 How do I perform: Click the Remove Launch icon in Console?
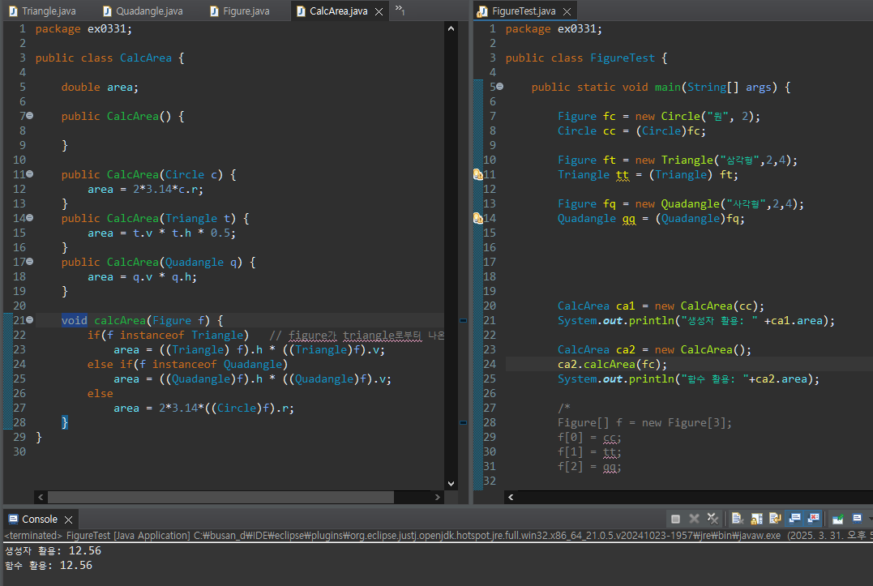pos(694,519)
